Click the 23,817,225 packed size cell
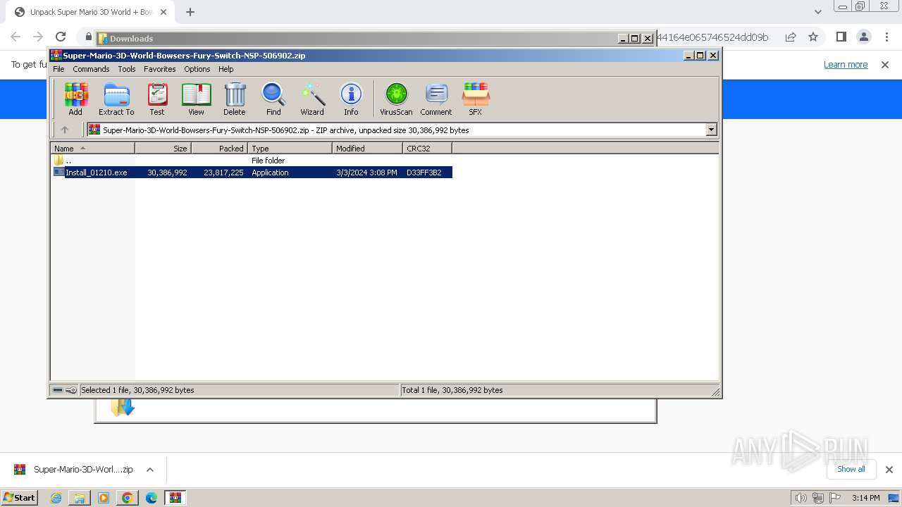This screenshot has height=507, width=902. point(223,173)
